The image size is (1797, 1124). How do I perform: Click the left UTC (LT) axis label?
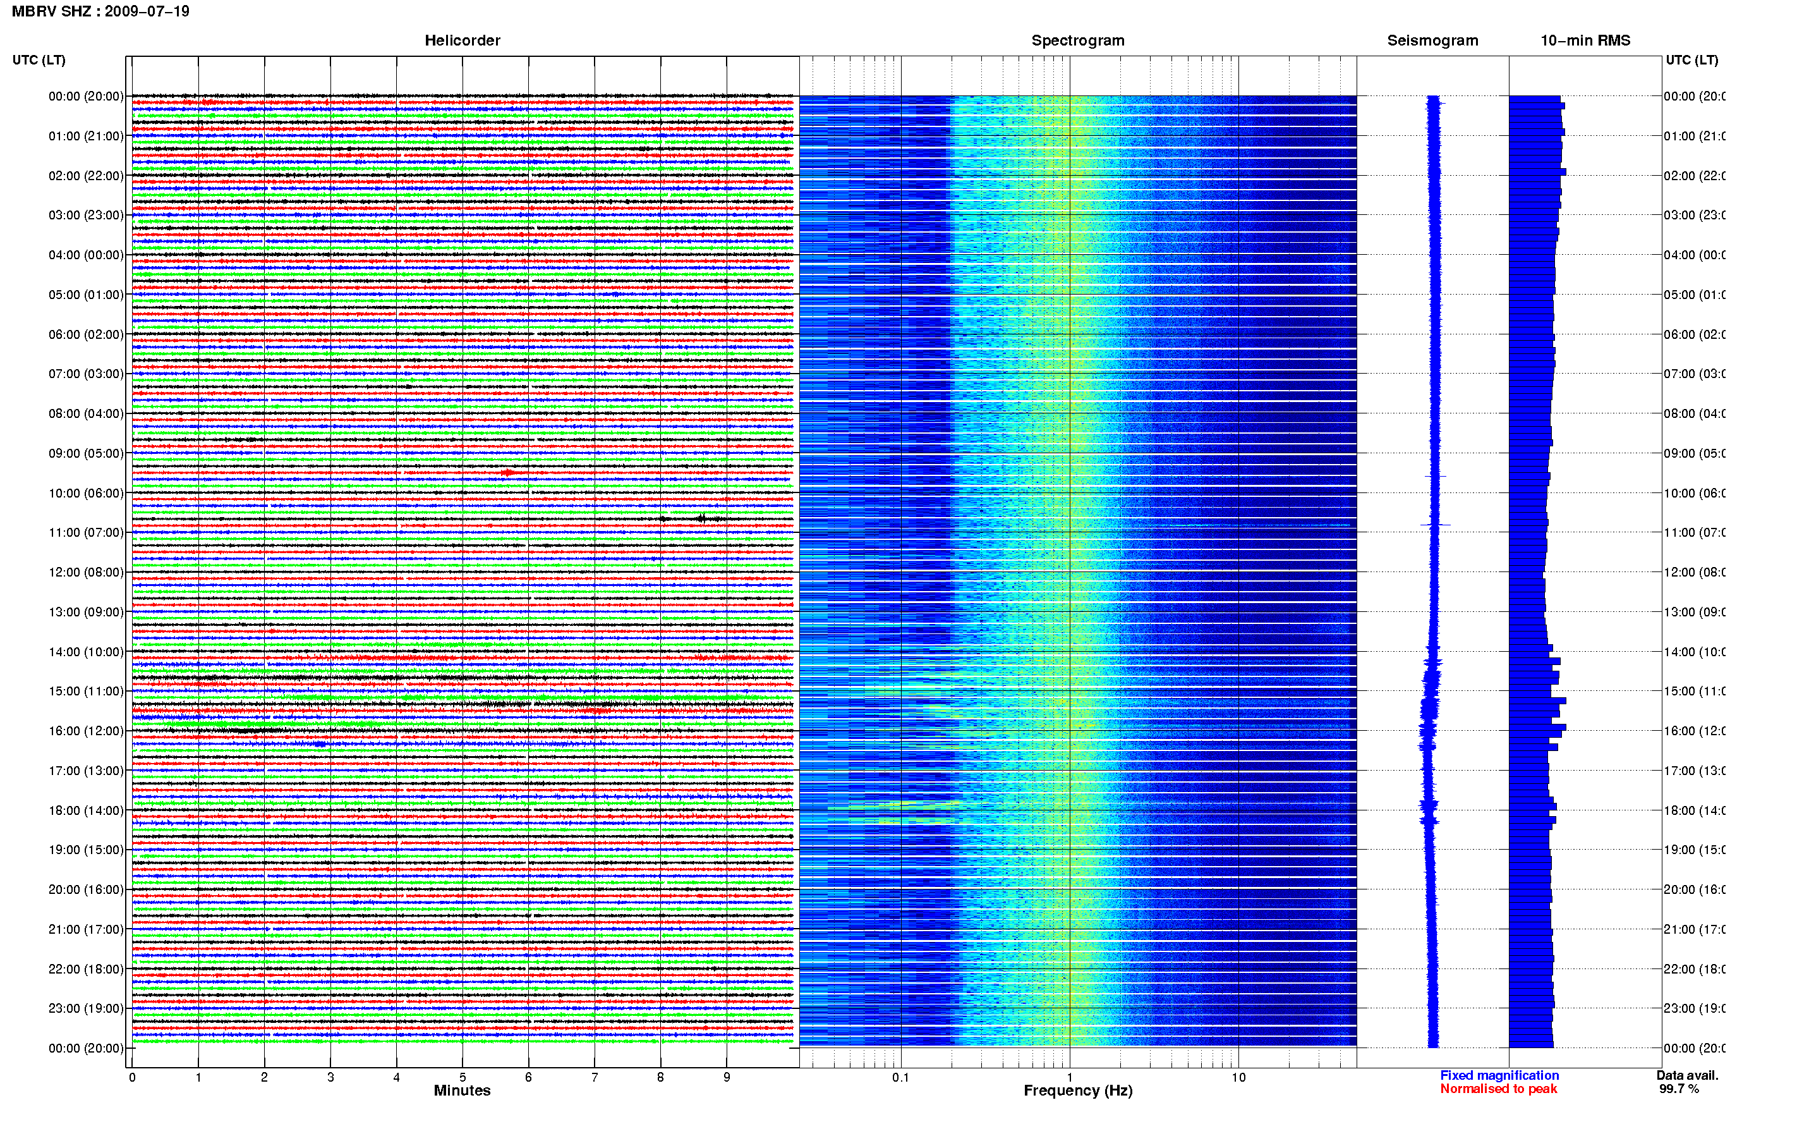(39, 59)
